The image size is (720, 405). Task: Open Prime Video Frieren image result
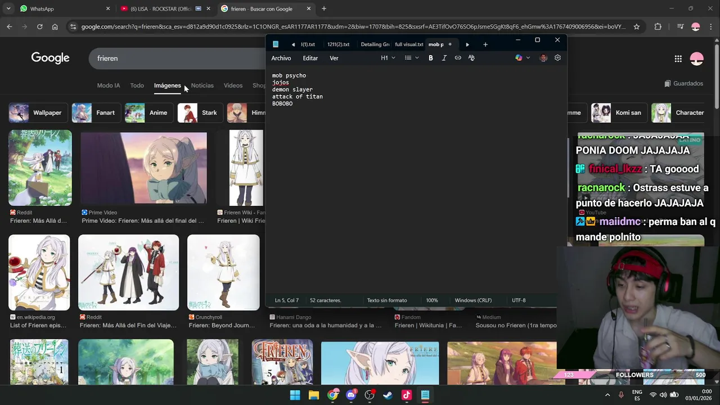[144, 168]
